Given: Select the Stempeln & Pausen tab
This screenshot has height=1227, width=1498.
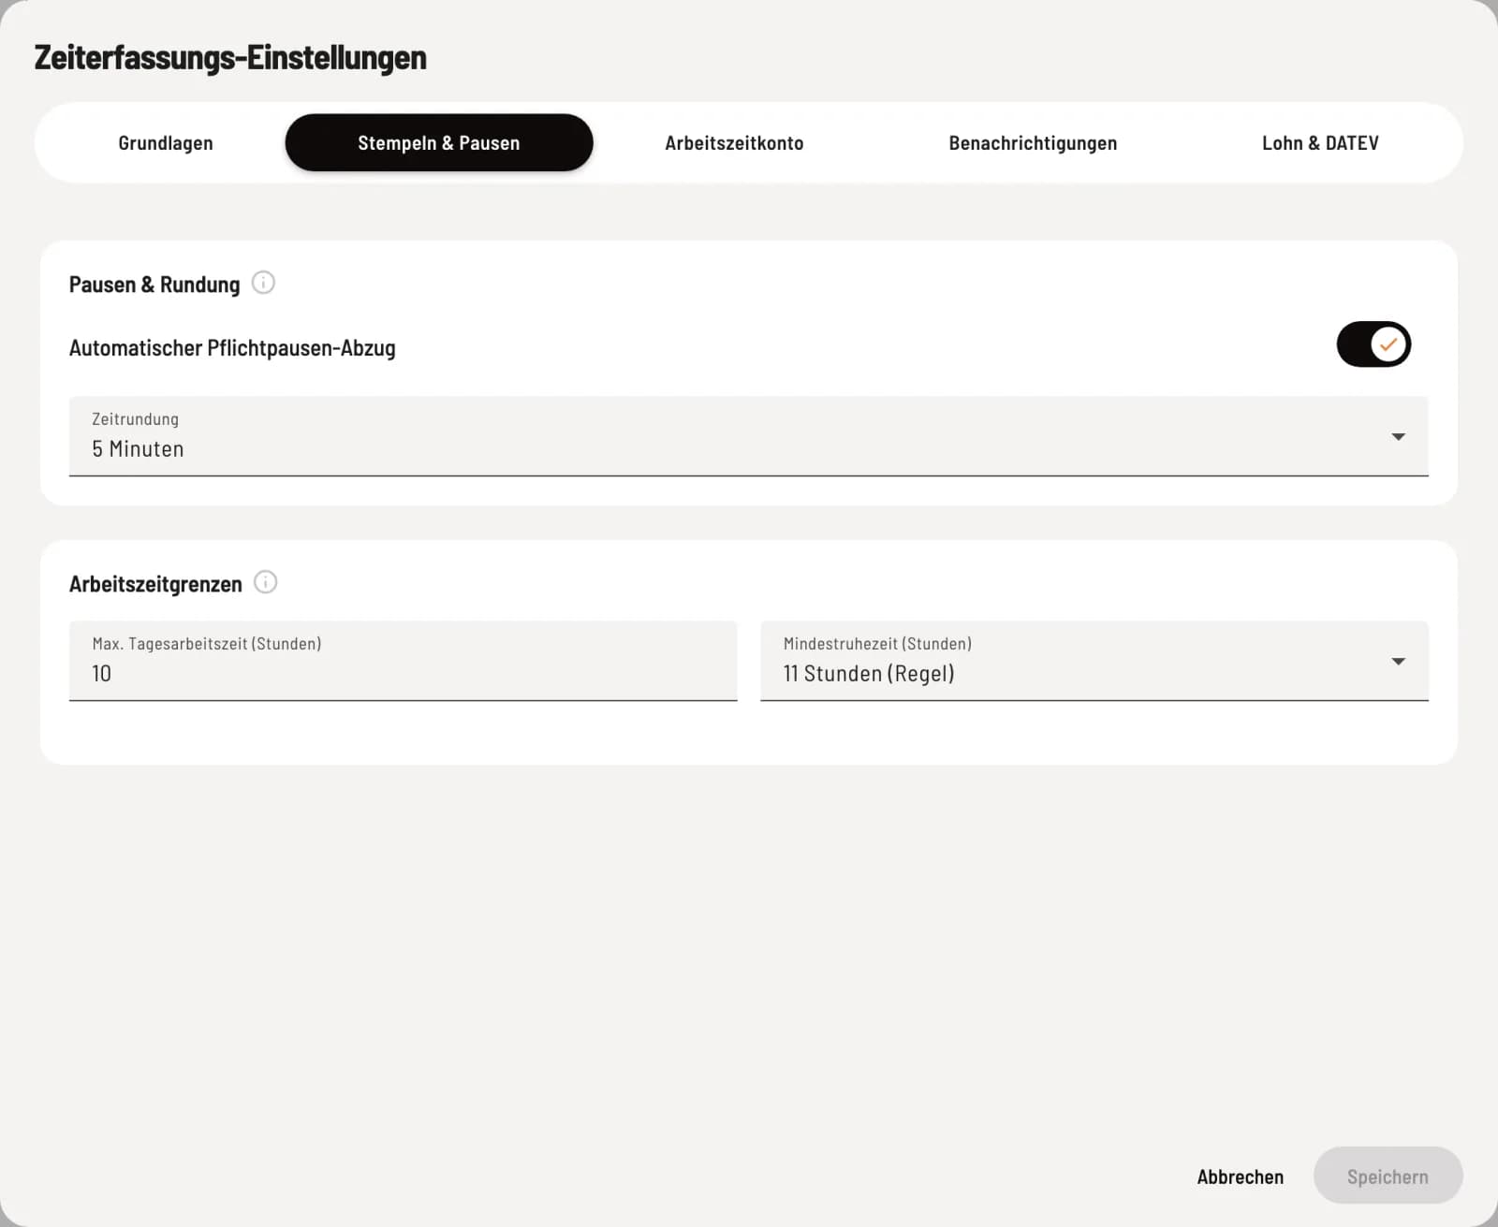Looking at the screenshot, I should [439, 142].
